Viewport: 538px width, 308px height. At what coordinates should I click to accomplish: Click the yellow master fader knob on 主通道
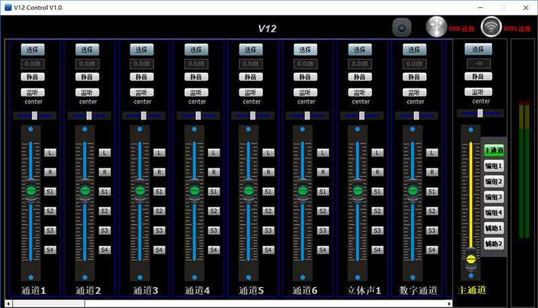pyautogui.click(x=471, y=258)
